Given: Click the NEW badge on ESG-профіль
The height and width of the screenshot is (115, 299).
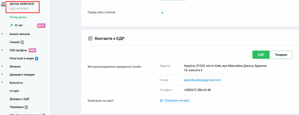Looking at the screenshot, I should (x=32, y=50).
